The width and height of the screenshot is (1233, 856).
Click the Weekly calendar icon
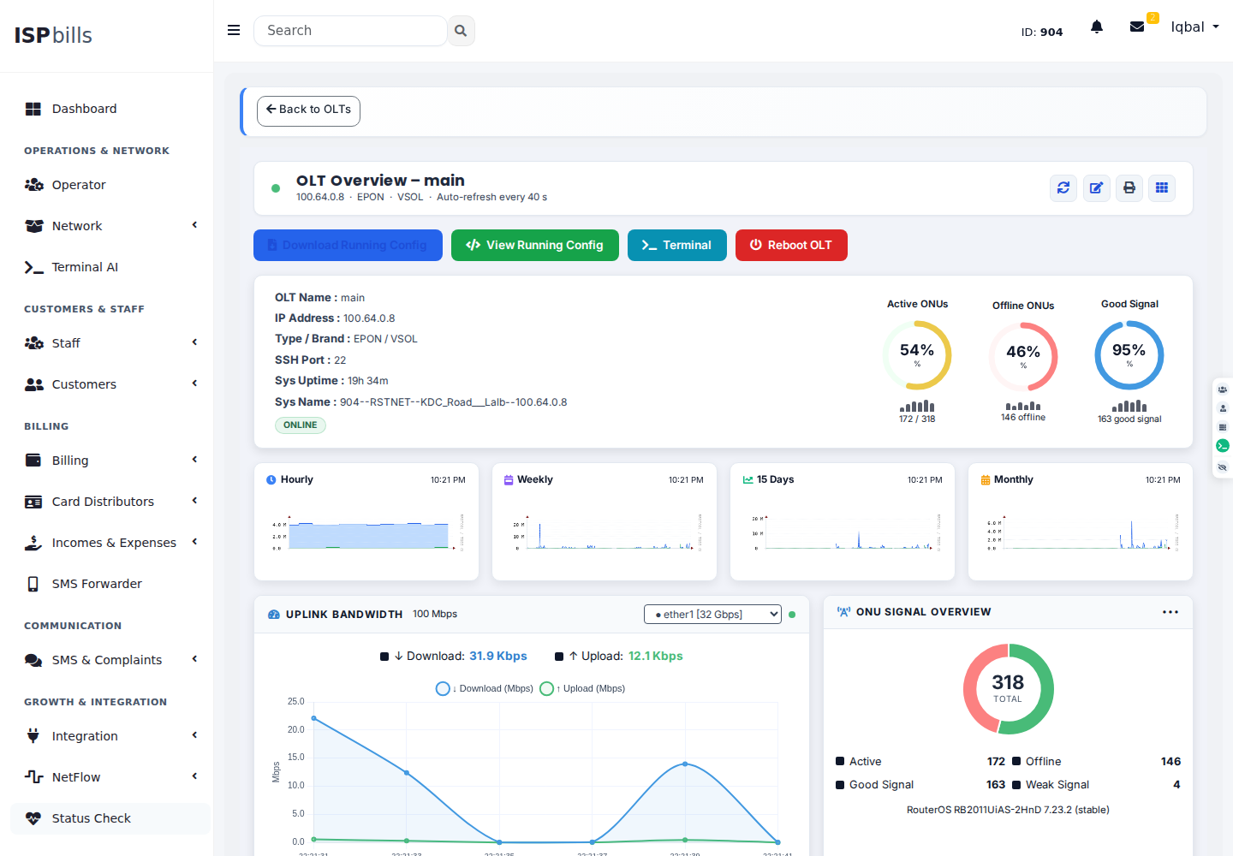coord(509,480)
